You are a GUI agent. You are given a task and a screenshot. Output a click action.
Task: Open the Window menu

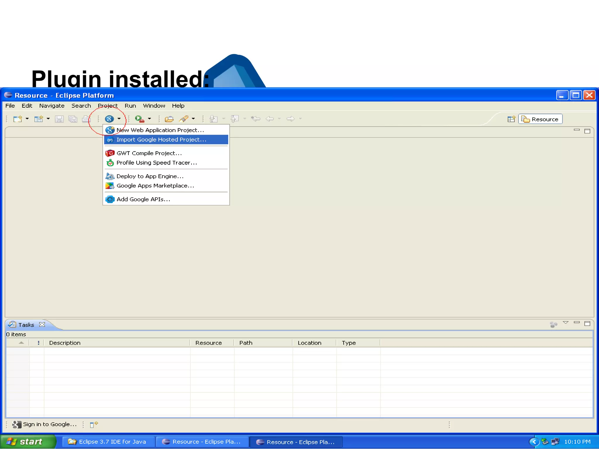pos(154,106)
